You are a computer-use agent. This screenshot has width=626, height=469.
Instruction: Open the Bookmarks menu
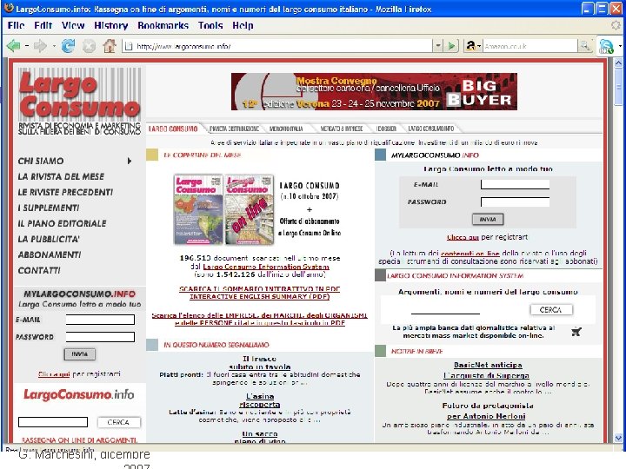163,25
